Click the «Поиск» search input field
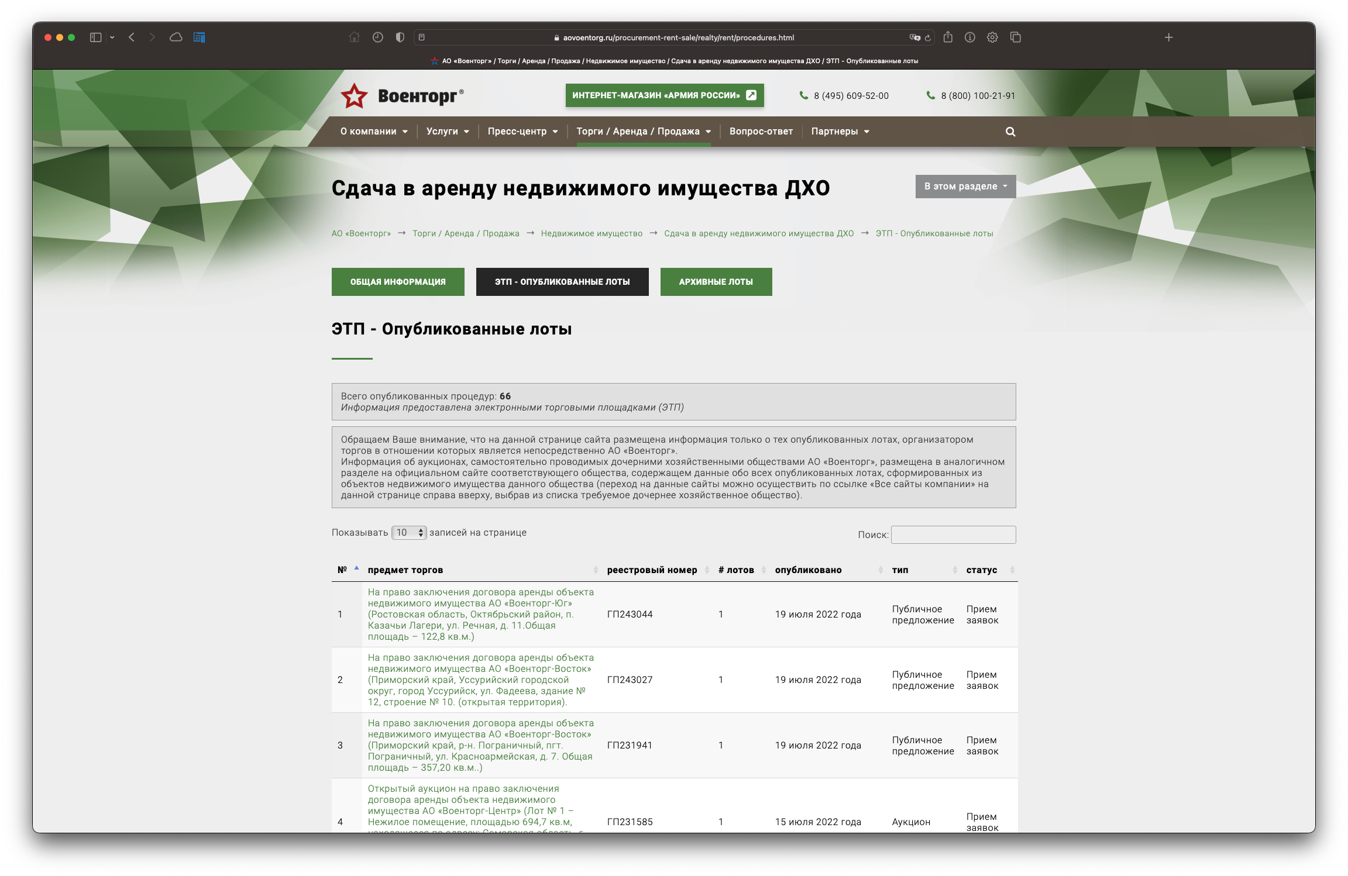 coord(953,534)
